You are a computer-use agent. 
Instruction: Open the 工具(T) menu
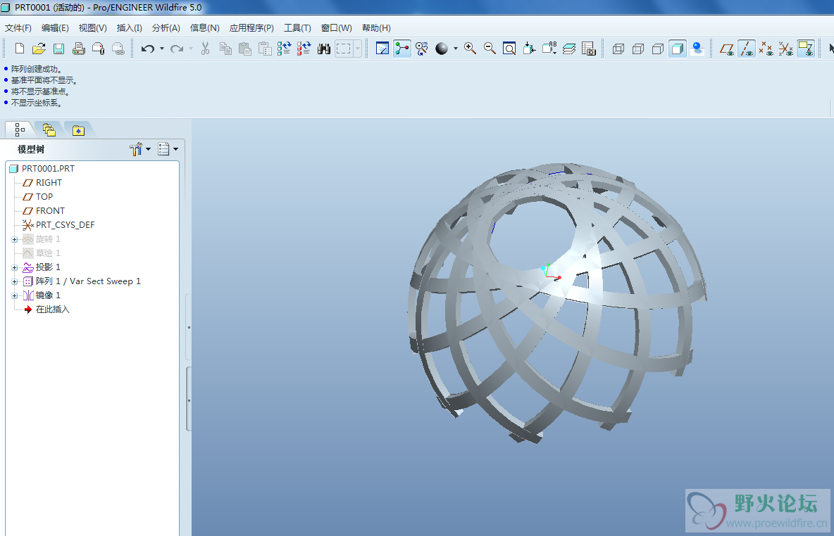[297, 28]
